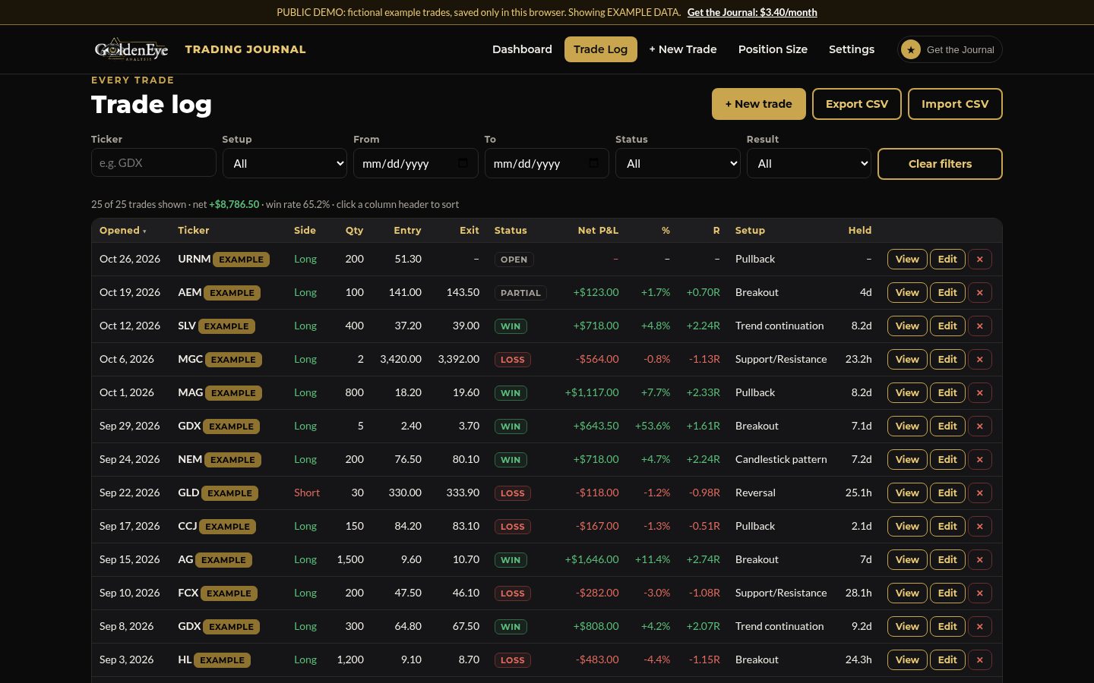The image size is (1094, 683).
Task: Sort table by Net P&L column
Action: click(x=598, y=230)
